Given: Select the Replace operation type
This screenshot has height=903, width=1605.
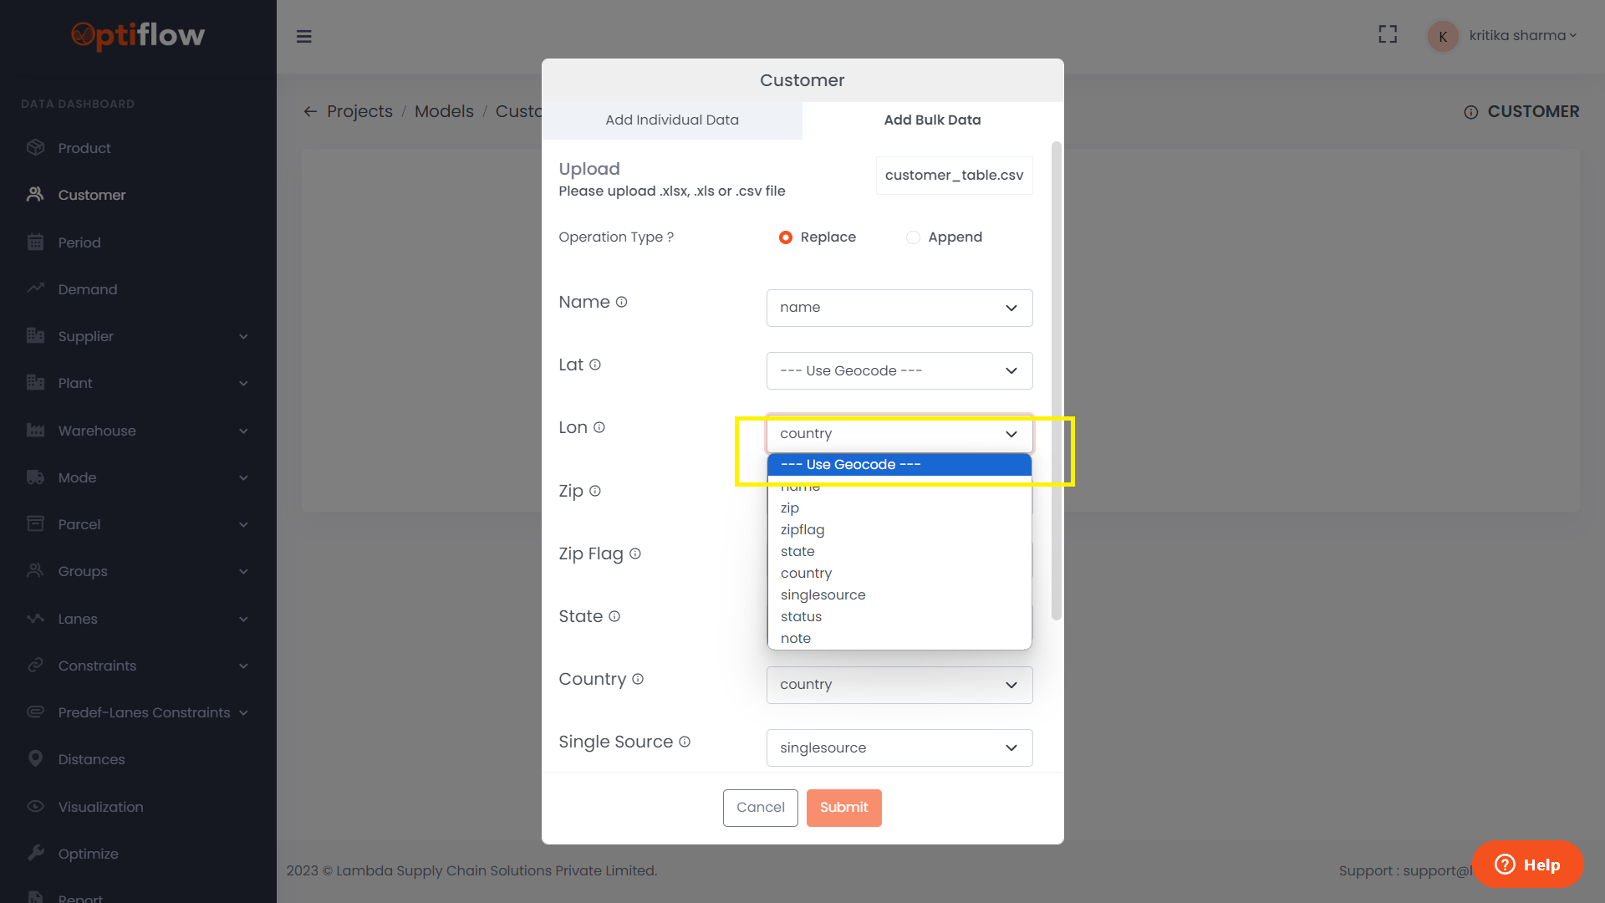Looking at the screenshot, I should click(786, 237).
